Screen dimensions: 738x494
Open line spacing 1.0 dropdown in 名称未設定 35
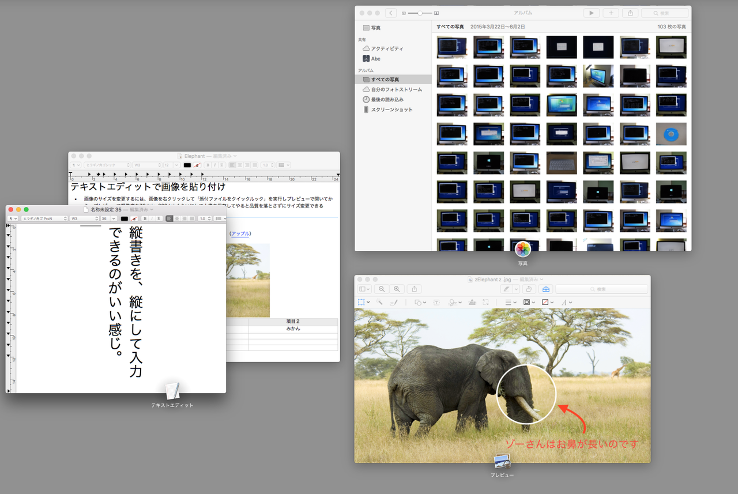coord(205,219)
